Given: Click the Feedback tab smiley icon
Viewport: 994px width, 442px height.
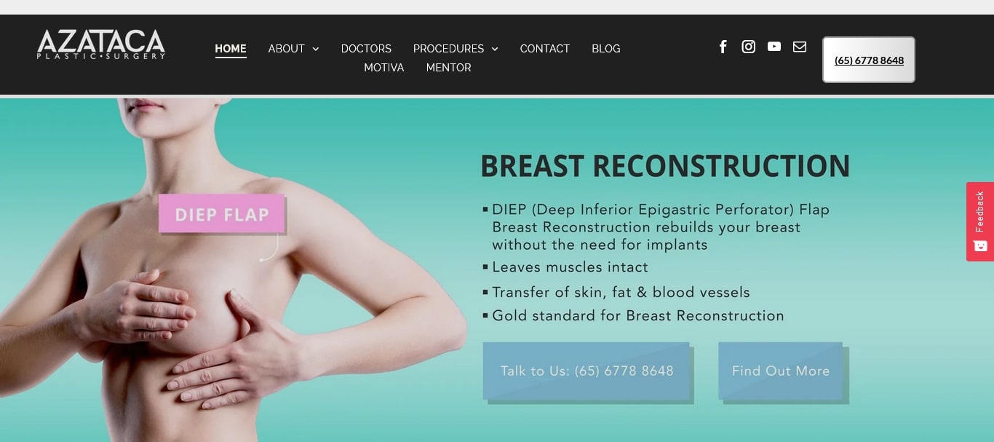Looking at the screenshot, I should point(980,246).
